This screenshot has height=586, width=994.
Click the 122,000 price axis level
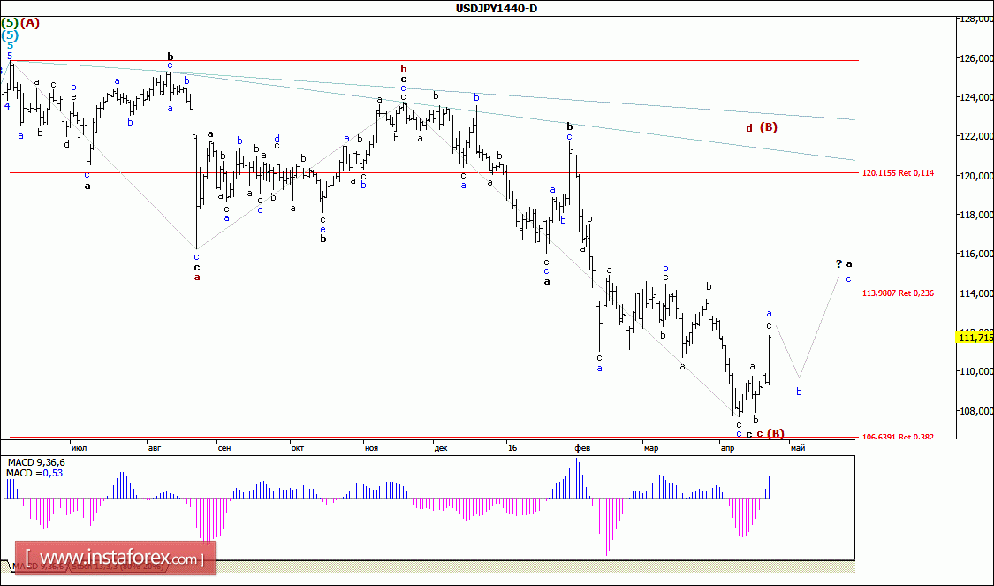click(x=977, y=136)
